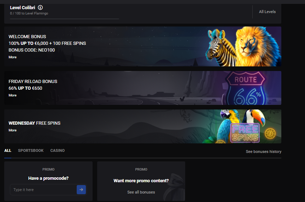Open More under Wednesday Free Spins

(x=13, y=130)
